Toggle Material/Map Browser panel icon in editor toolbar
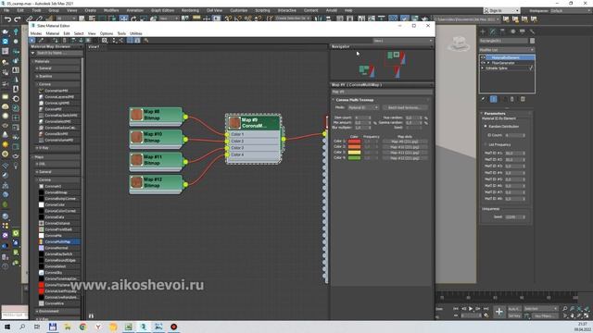This screenshot has height=333, width=593. [130, 41]
